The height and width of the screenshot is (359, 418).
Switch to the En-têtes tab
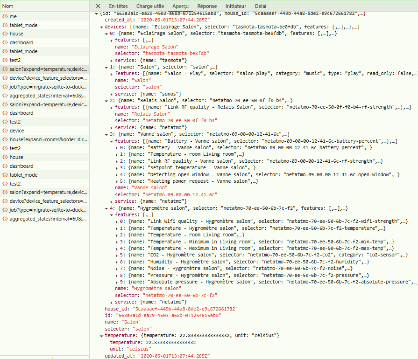(x=119, y=6)
